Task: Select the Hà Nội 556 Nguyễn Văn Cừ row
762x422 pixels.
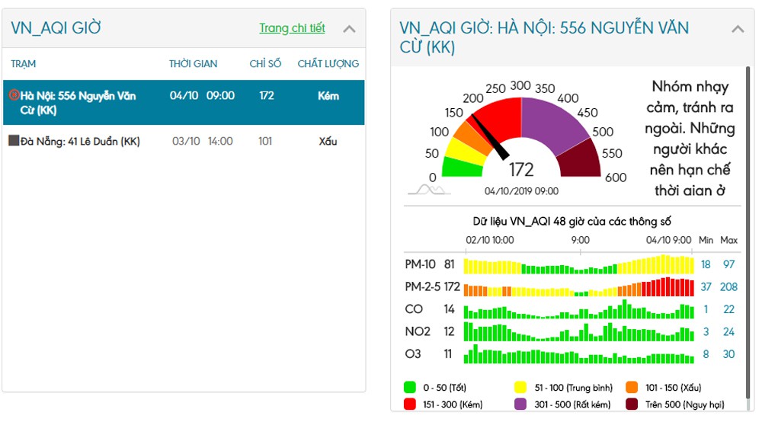Action: [x=184, y=103]
